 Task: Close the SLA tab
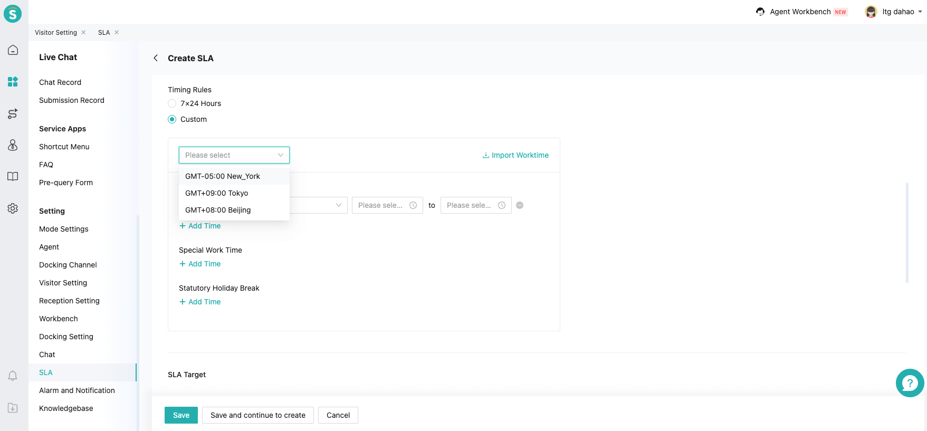[x=117, y=33]
